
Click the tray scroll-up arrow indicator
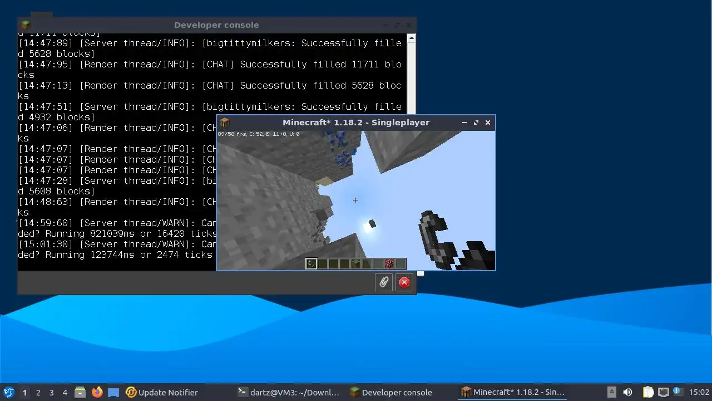pyautogui.click(x=611, y=392)
